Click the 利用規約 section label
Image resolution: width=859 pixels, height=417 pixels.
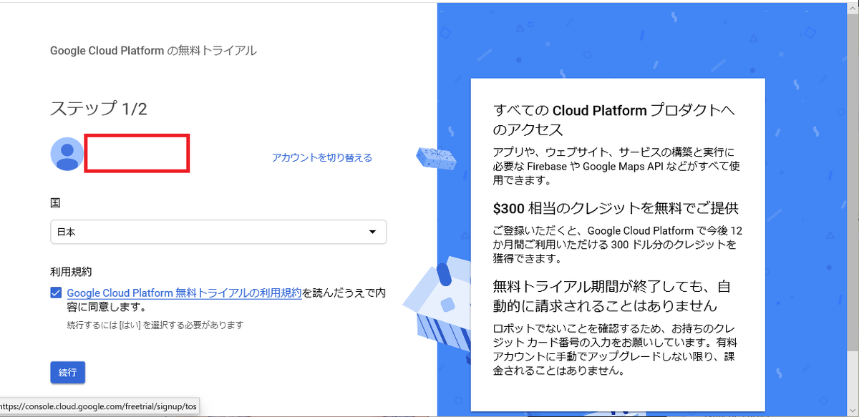pos(71,272)
